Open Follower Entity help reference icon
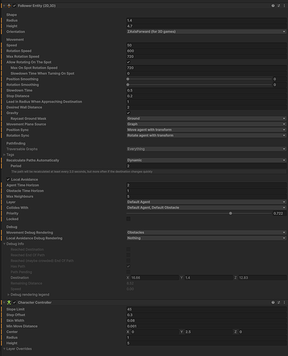Screen dimensions: 288x356 [273, 6]
